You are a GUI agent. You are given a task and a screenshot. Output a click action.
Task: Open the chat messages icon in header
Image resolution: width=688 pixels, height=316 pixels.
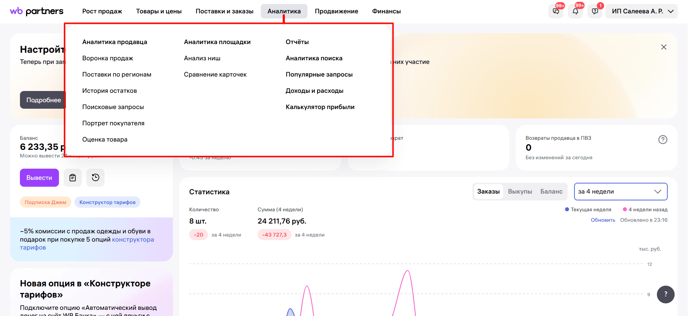(556, 11)
